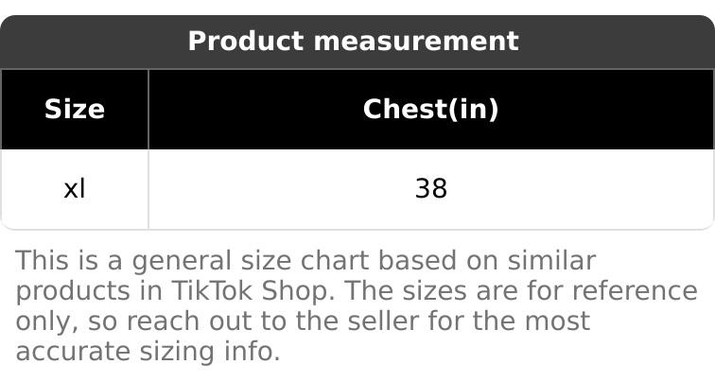Screen dimensions: 715x382
Task: Click the xl size cell
Action: click(74, 189)
